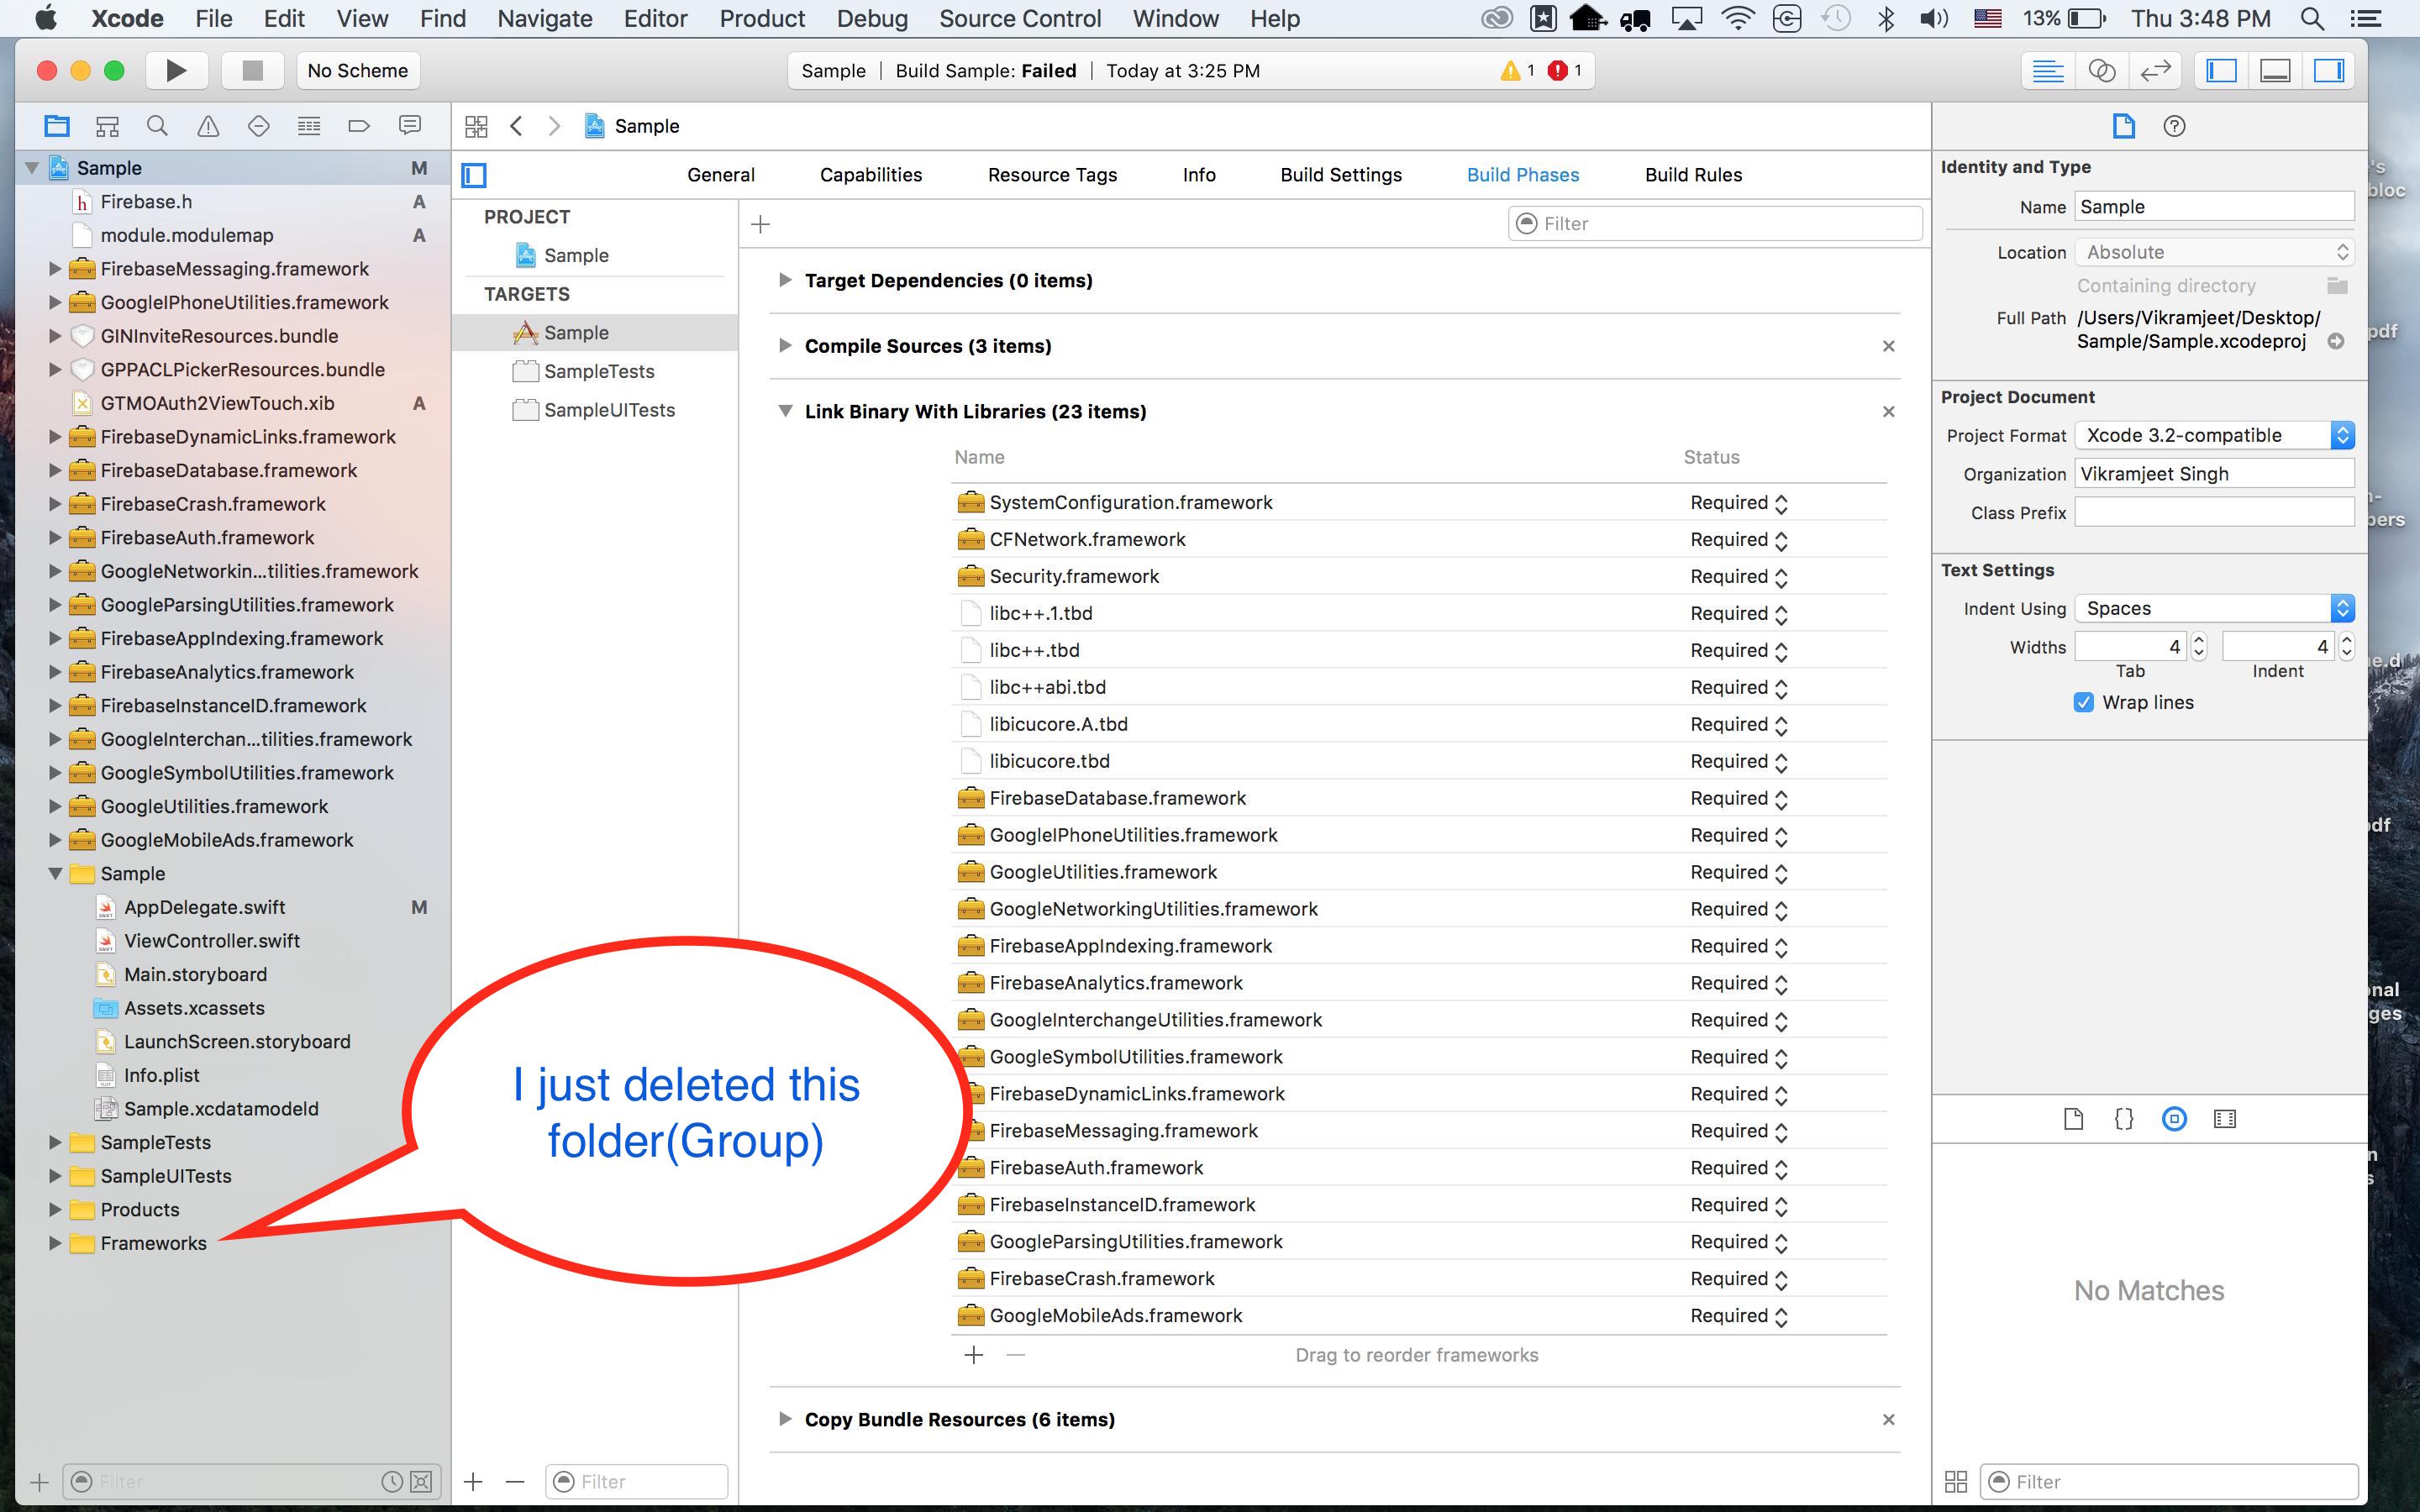Screen dimensions: 2420x1512
Task: Click the Organization text field
Action: 2213,474
